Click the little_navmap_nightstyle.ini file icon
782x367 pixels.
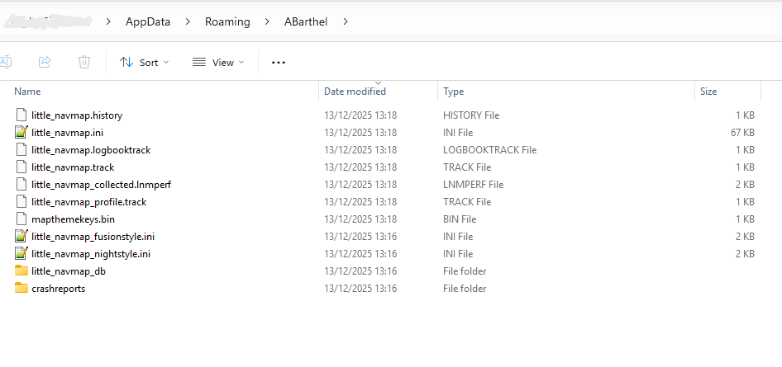[21, 254]
